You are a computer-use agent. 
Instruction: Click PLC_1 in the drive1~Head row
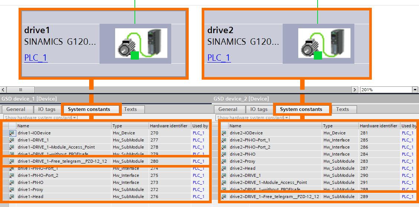tap(199, 197)
